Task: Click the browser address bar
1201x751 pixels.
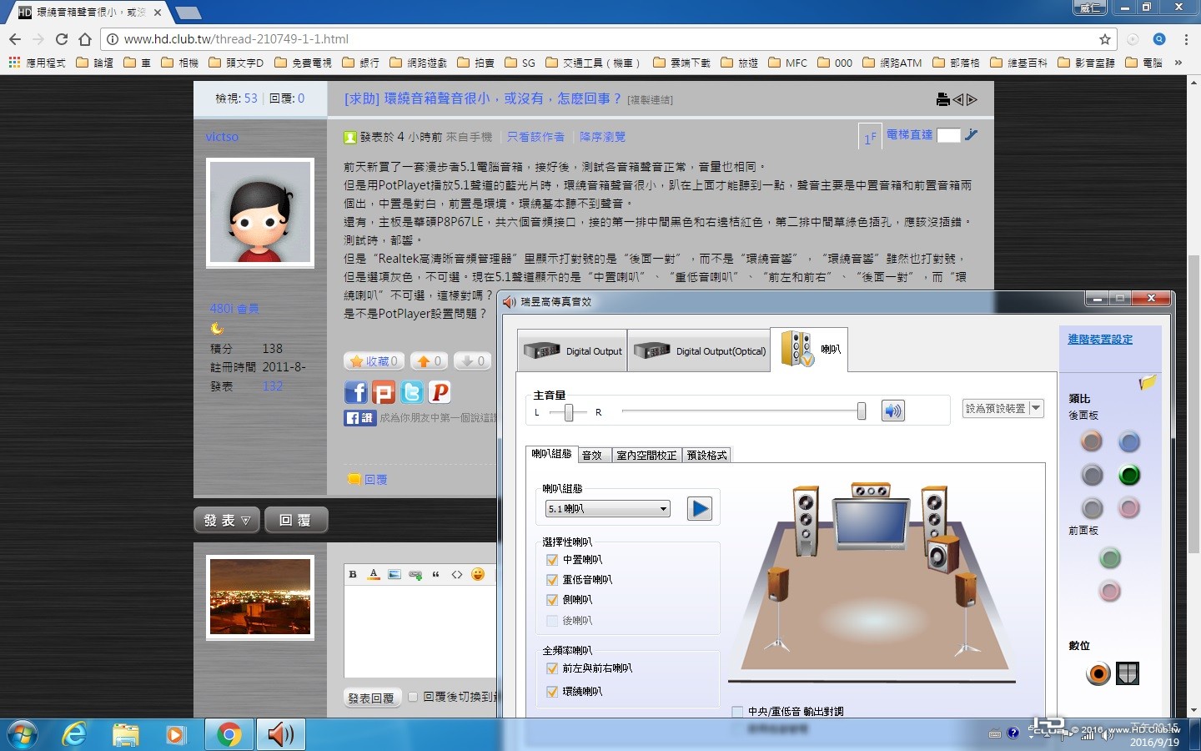Action: (609, 39)
